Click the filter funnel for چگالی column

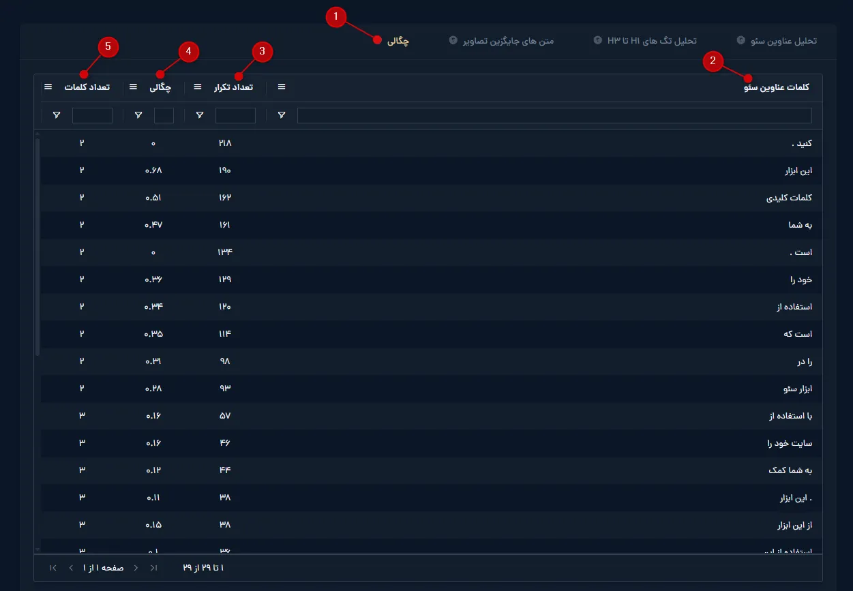pos(138,115)
